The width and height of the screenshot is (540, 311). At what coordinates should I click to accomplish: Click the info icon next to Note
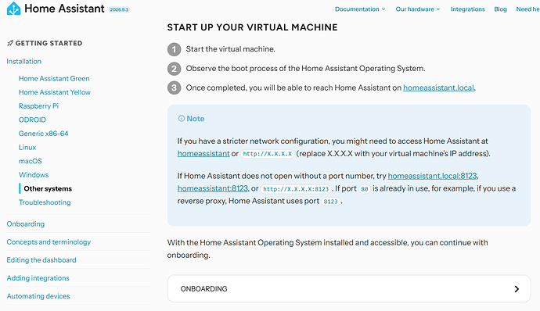tap(181, 118)
